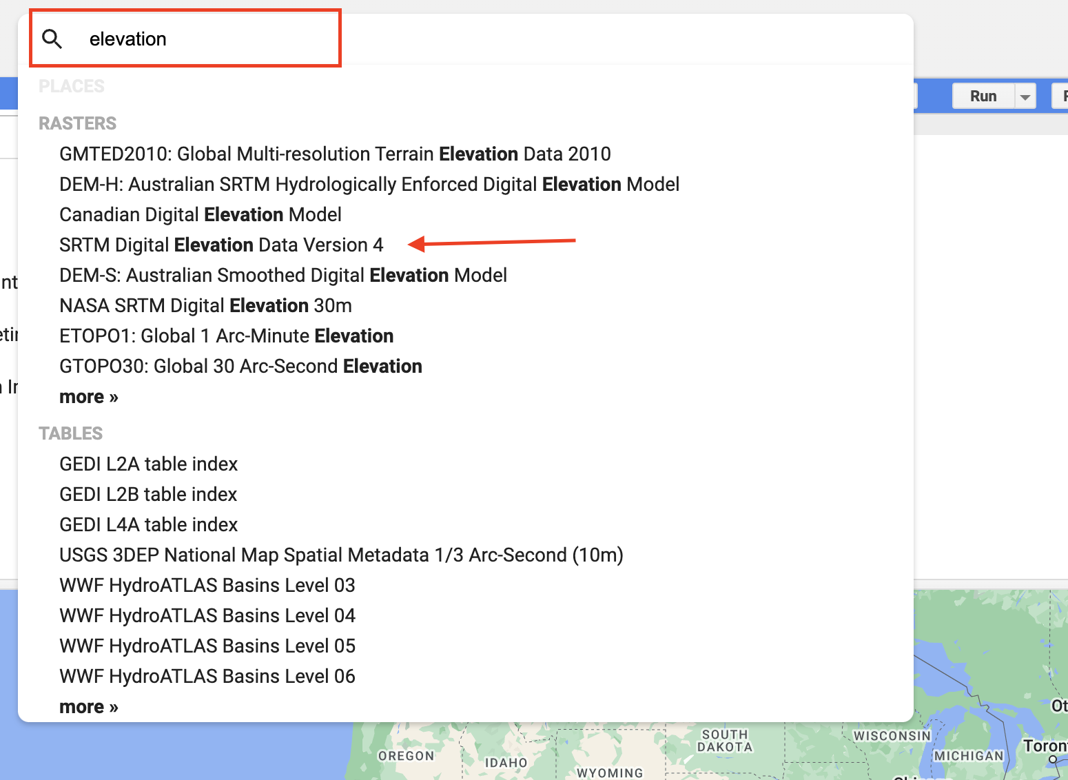Click the search magnifier icon

[x=52, y=39]
